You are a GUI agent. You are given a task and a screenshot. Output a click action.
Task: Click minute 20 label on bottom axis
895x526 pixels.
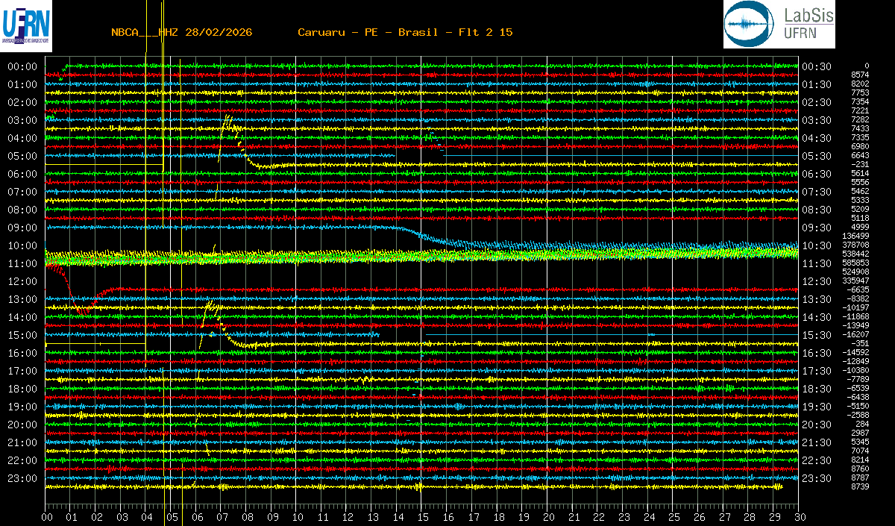[x=548, y=517]
